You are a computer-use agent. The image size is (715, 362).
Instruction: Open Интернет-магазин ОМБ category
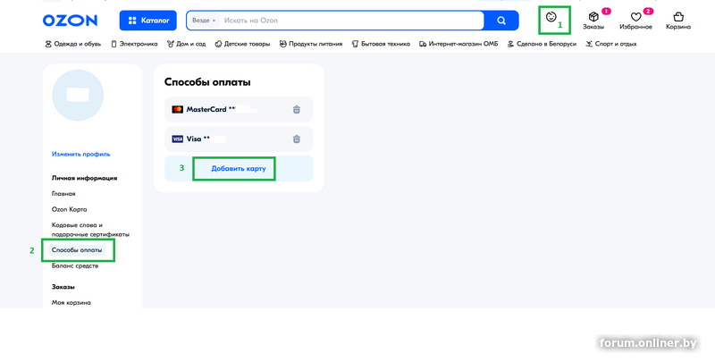point(458,44)
